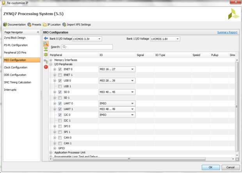
Task: Uncheck the ENET 0 checkbox
Action: tap(60, 69)
